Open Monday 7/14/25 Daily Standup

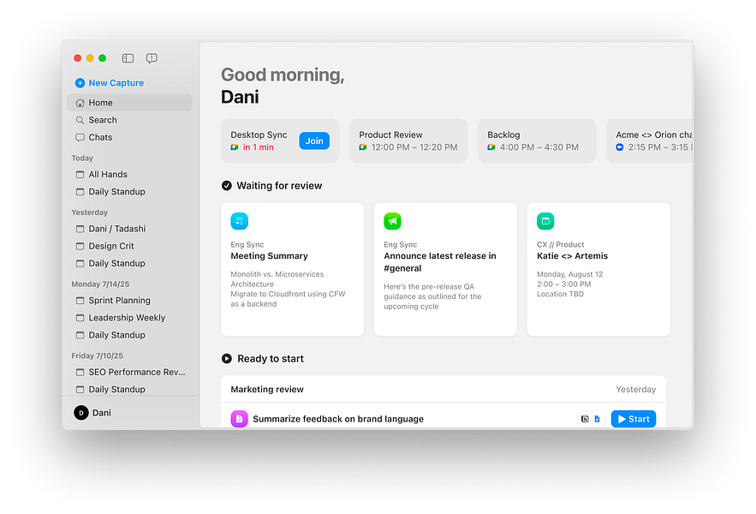click(x=129, y=335)
